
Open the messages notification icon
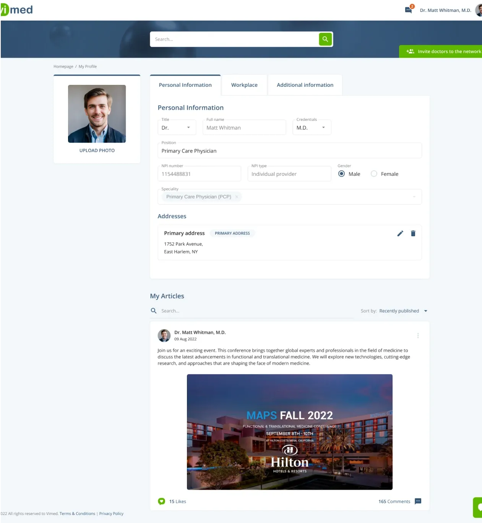click(408, 10)
